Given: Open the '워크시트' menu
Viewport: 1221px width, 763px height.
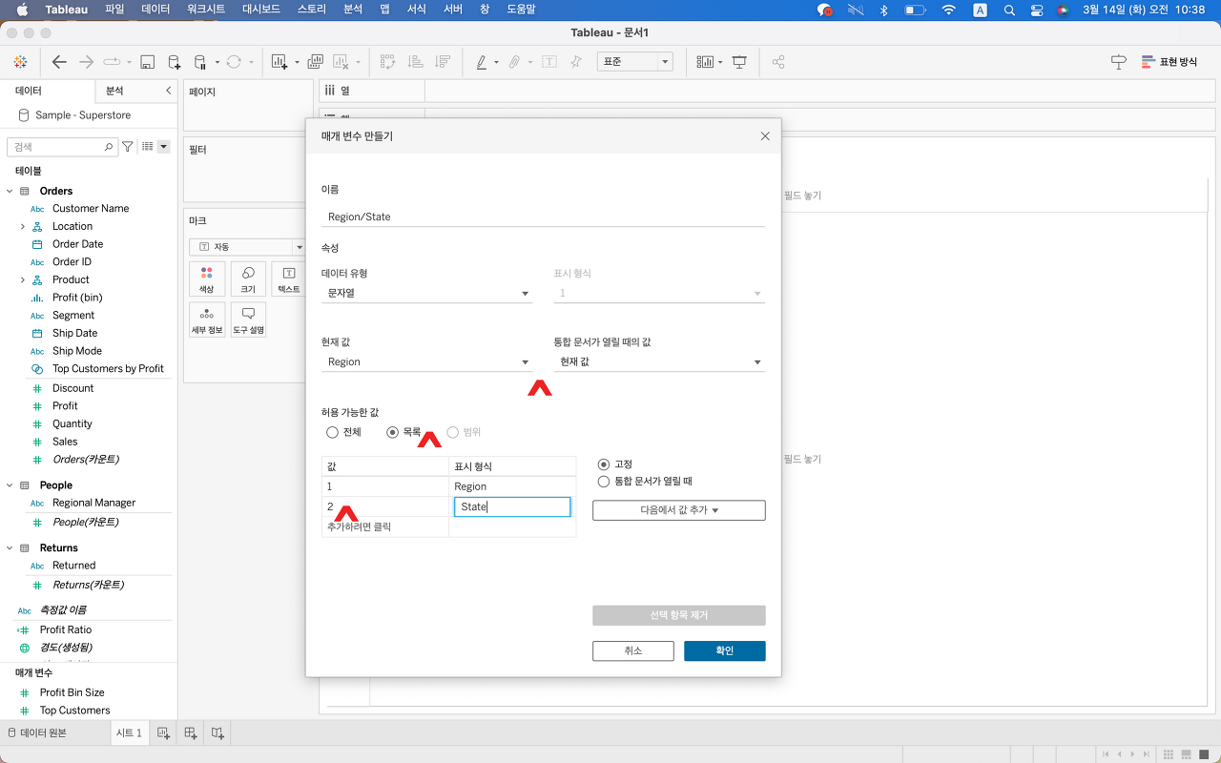Looking at the screenshot, I should [x=207, y=10].
